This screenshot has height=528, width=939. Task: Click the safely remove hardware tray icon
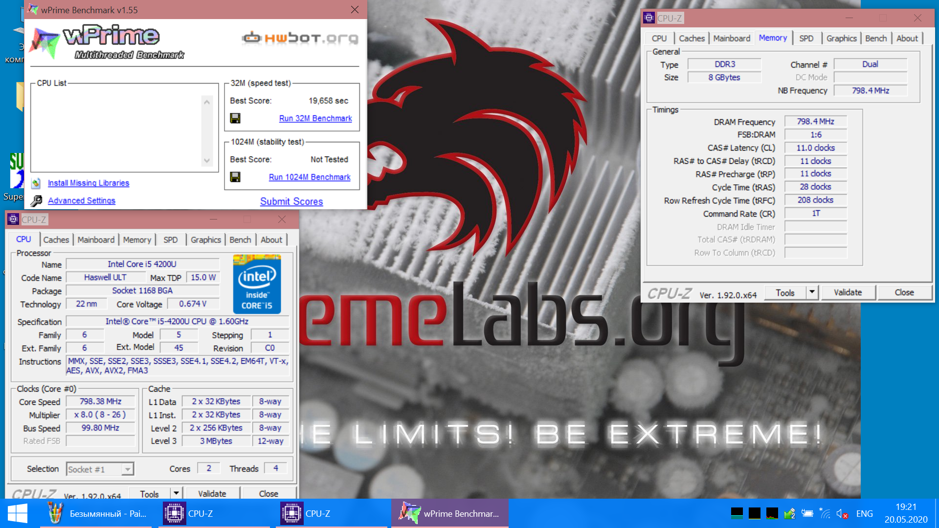(789, 513)
